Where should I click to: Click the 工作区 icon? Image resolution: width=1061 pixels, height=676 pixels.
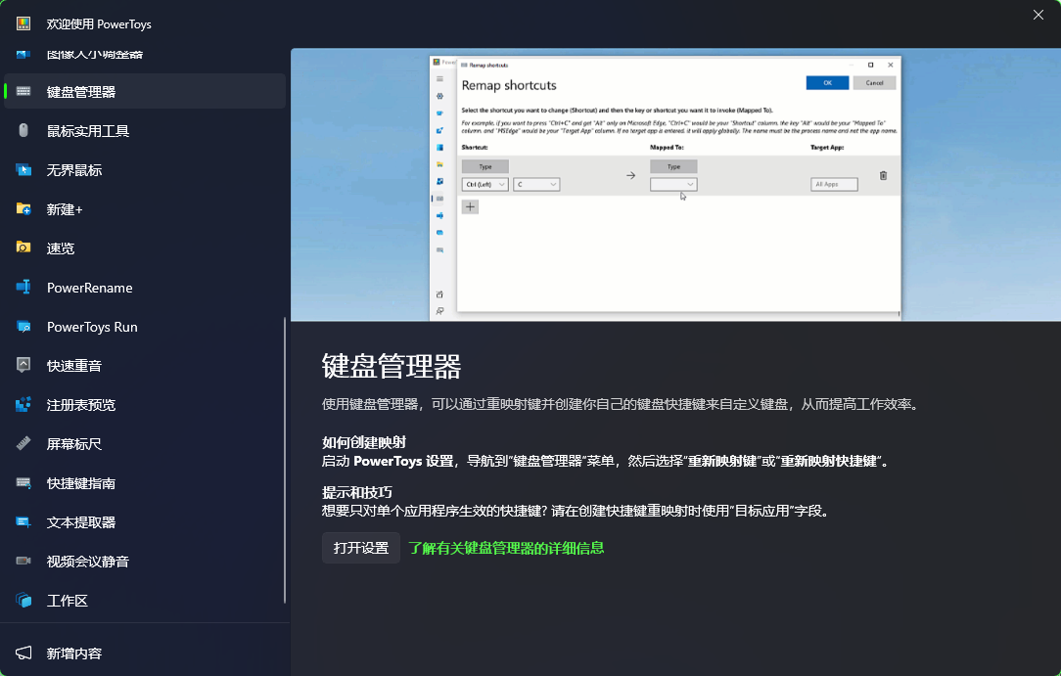pyautogui.click(x=23, y=601)
